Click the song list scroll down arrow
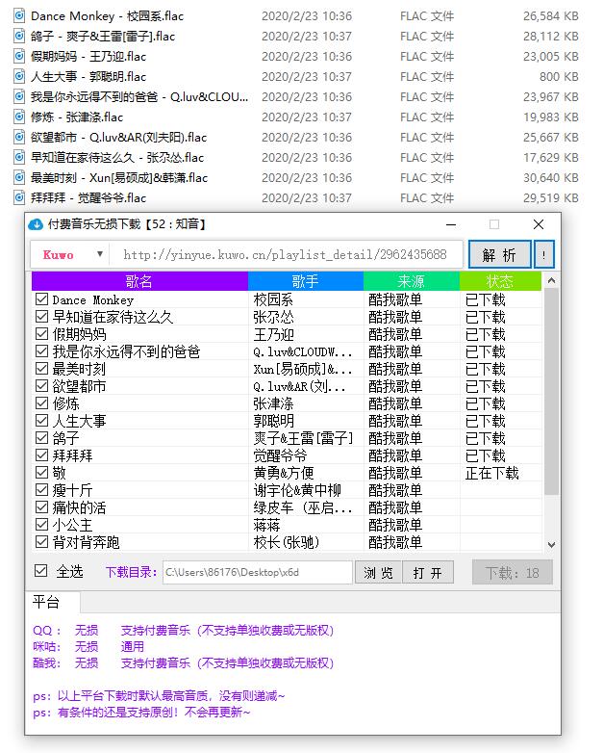Screen dimensions: 603x753 pyautogui.click(x=551, y=545)
